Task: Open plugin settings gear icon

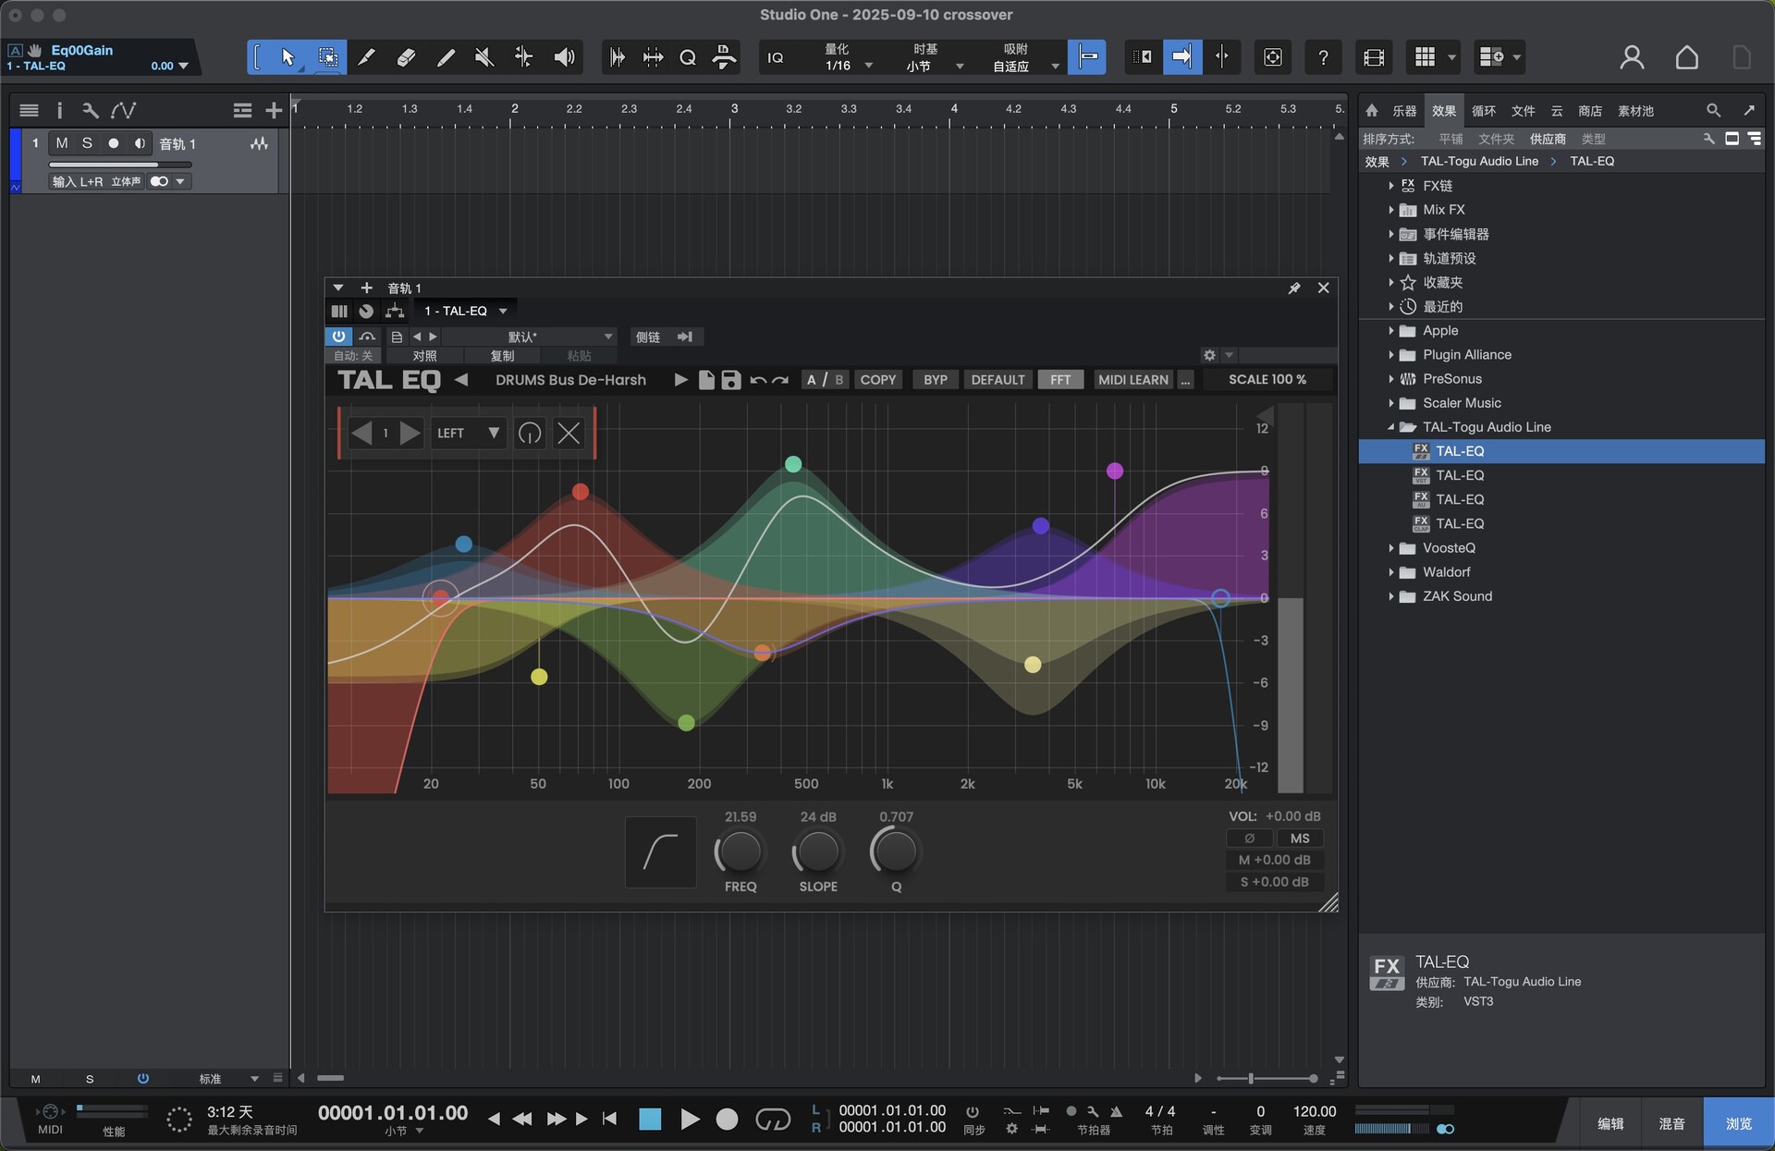Action: click(x=1209, y=355)
